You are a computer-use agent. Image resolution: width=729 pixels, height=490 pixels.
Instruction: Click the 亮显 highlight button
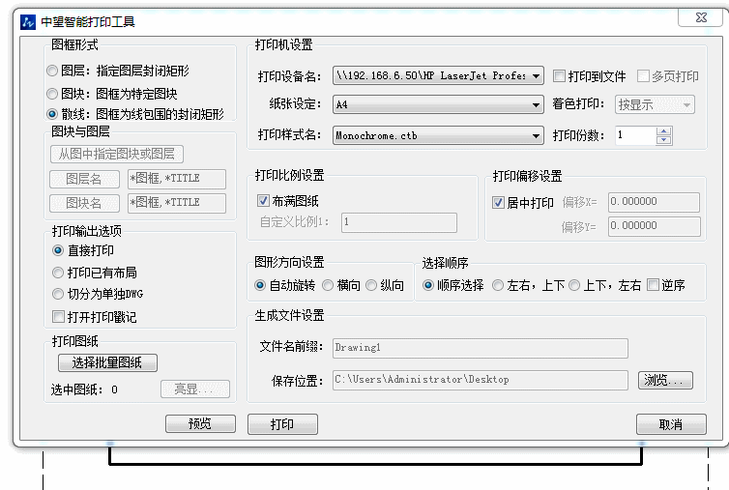tap(195, 389)
